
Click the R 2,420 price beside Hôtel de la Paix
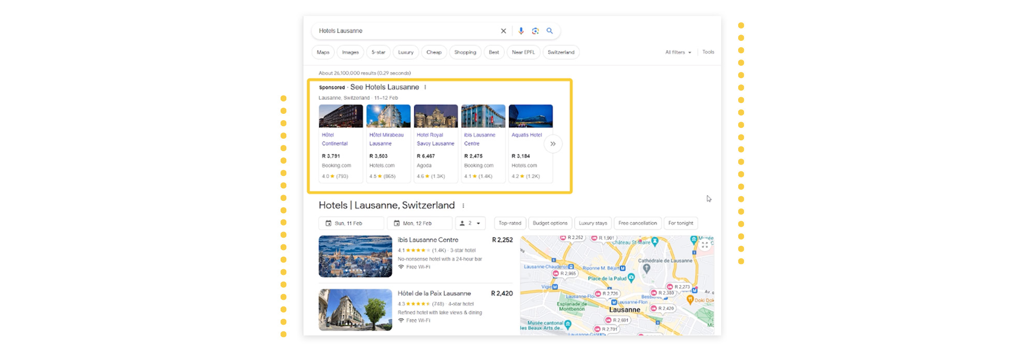[502, 294]
